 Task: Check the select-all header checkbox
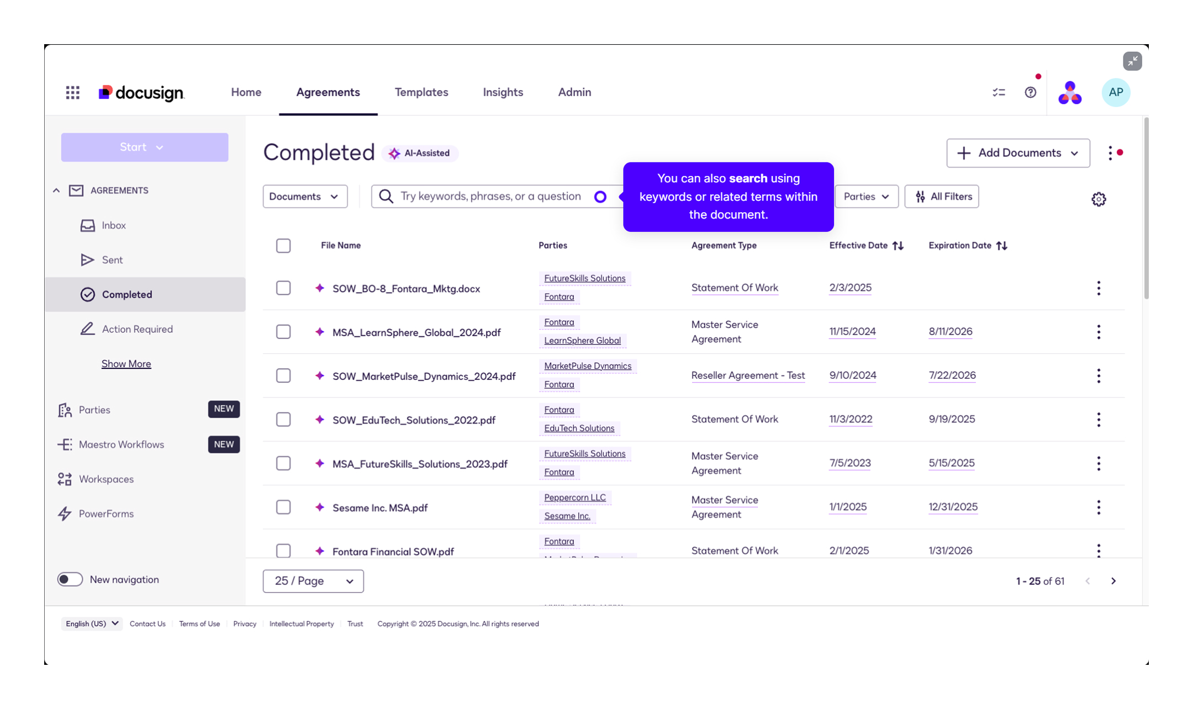pyautogui.click(x=283, y=246)
